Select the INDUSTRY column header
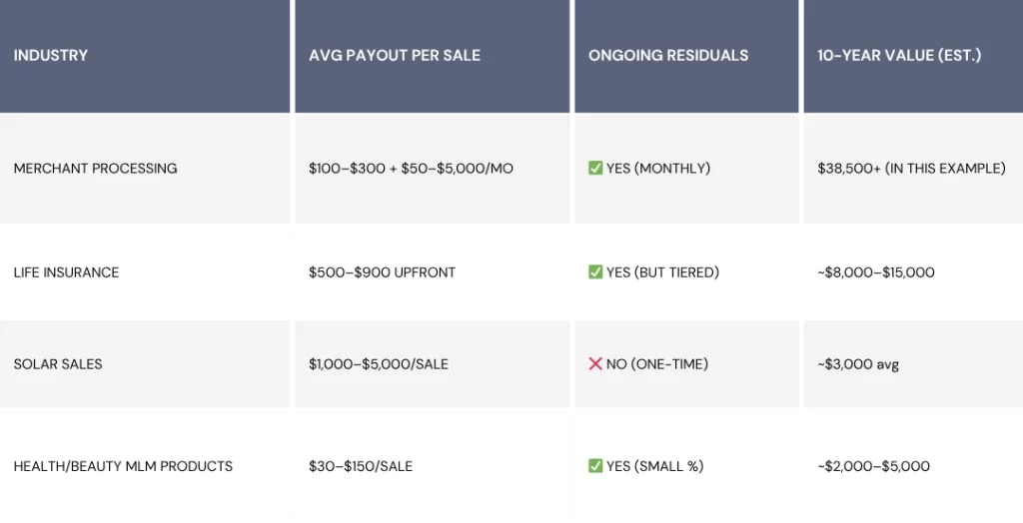The width and height of the screenshot is (1023, 523). [51, 56]
